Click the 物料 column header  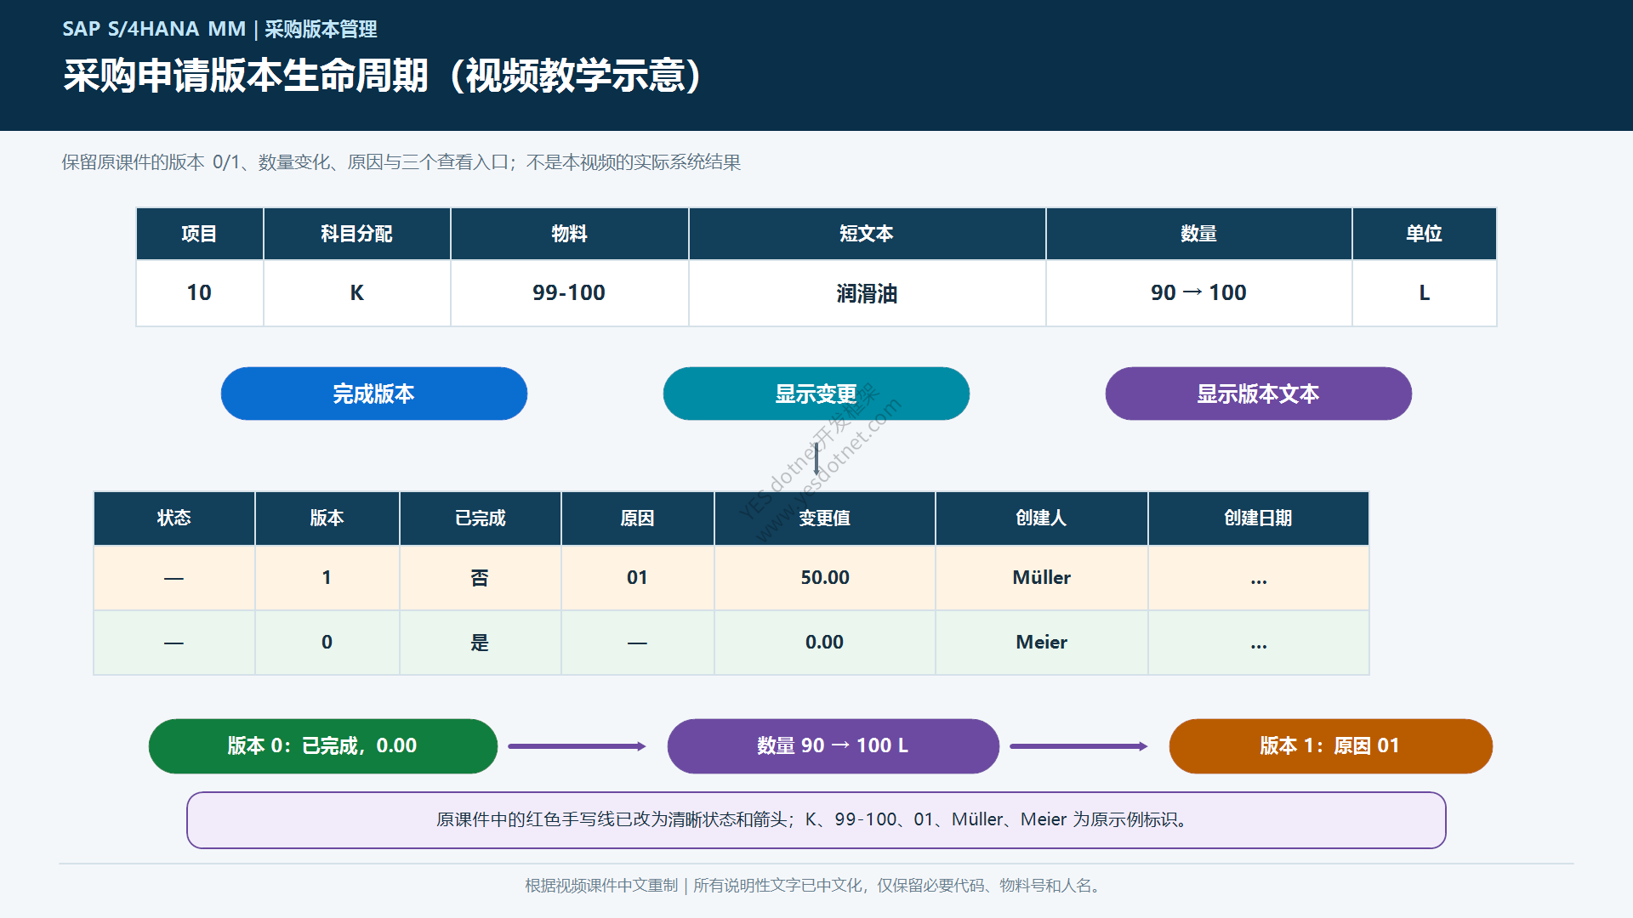pyautogui.click(x=570, y=234)
